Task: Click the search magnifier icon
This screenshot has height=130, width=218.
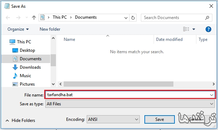Action: [207, 18]
